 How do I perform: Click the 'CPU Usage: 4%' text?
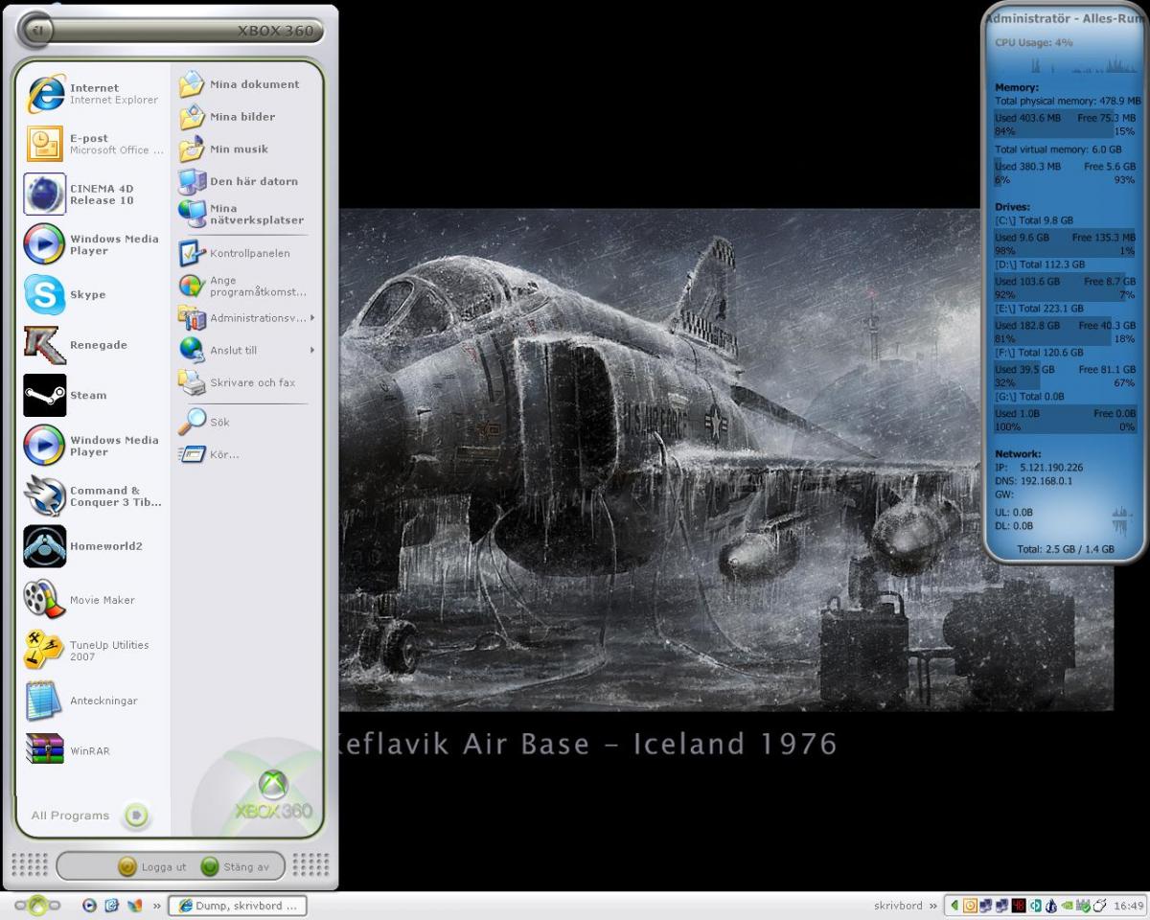(1034, 43)
